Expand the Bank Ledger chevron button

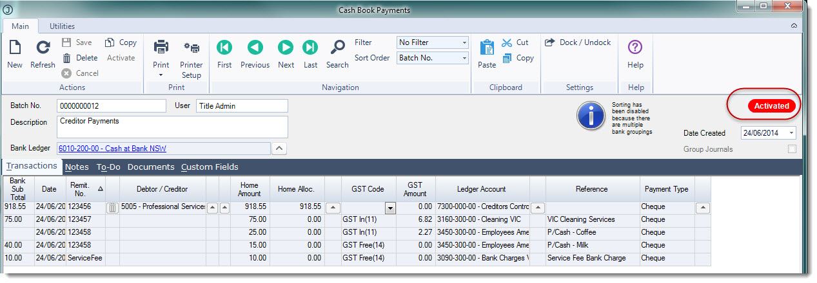point(278,149)
